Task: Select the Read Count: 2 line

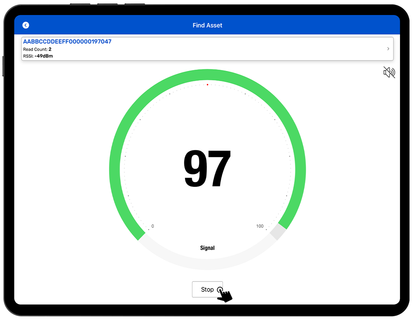Action: (x=37, y=49)
